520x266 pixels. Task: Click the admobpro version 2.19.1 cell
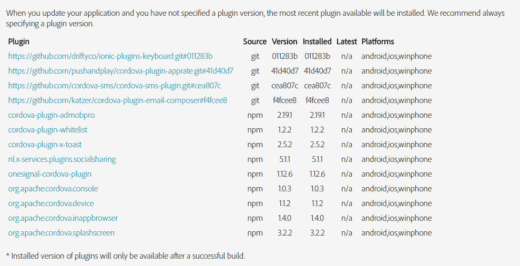[284, 115]
